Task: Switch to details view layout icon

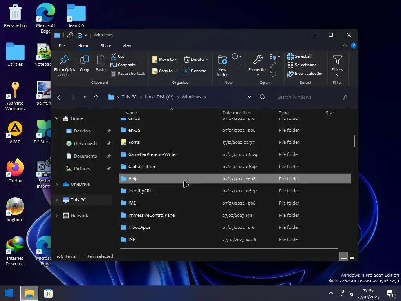Action: coord(343,256)
